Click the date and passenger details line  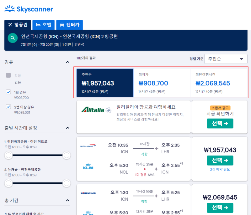[x=52, y=44]
